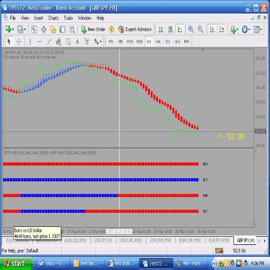Toggle chart auto scroll button
The image size is (270, 270).
212,29
